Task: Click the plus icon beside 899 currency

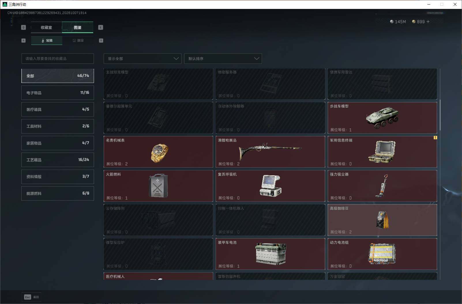Action: (428, 22)
